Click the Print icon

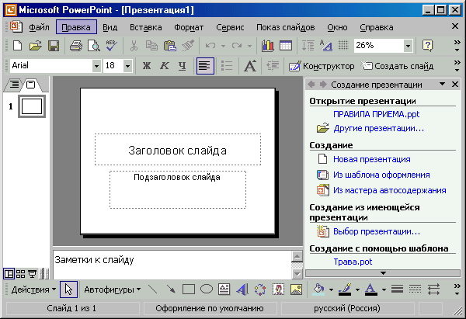click(x=76, y=46)
